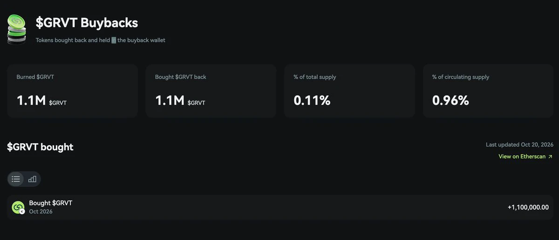Switch to bar chart view toggle

click(x=32, y=179)
